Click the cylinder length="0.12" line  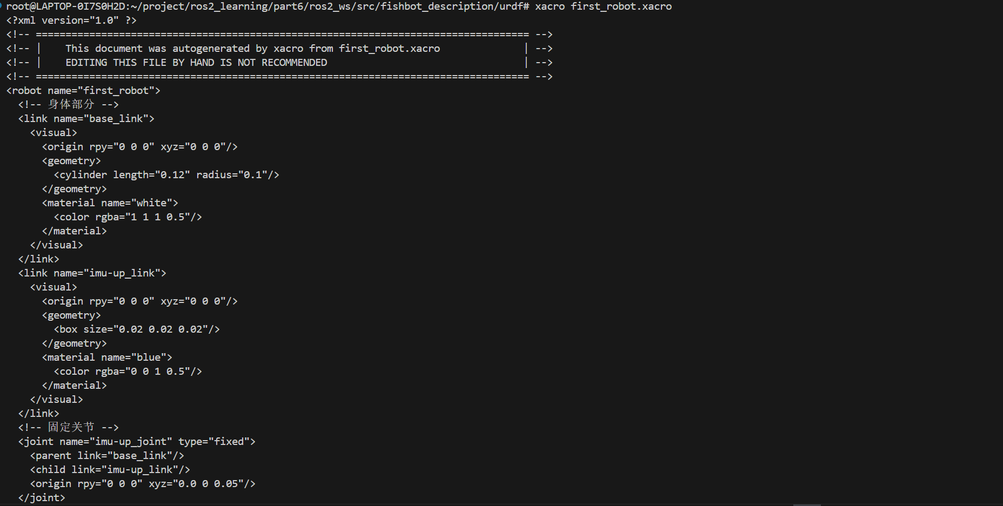tap(166, 175)
